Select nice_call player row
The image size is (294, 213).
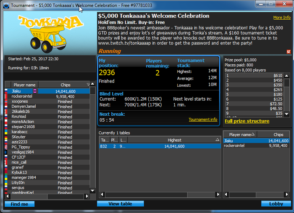point(47,162)
